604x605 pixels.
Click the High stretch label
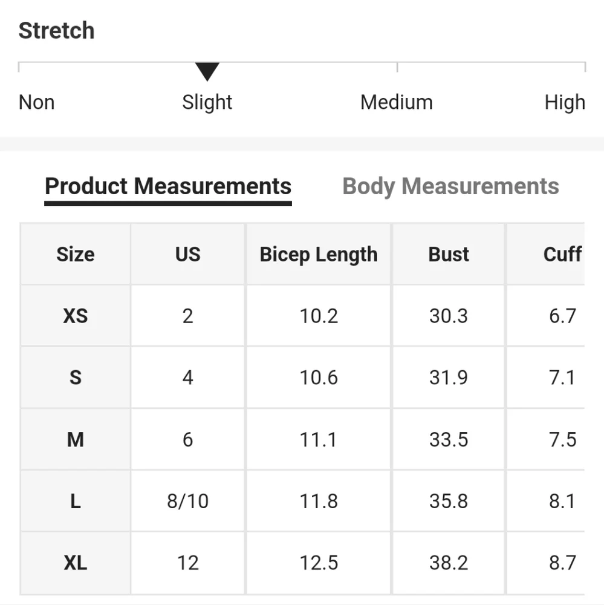tap(564, 102)
